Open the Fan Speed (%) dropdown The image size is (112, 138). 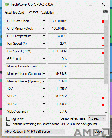tap(44, 44)
